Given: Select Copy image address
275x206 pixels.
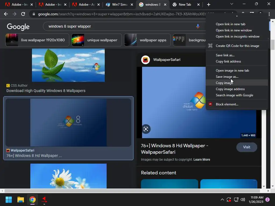Looking at the screenshot, I should (x=237, y=89).
